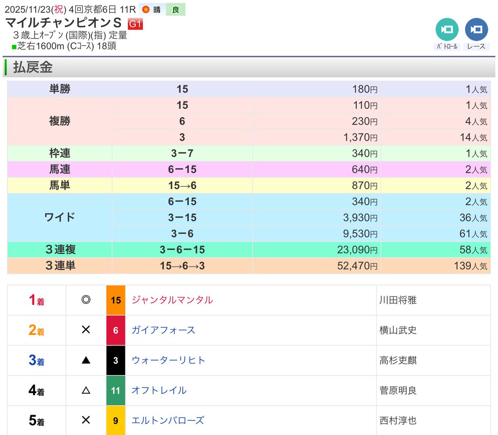Click jockey name 西村淳也
The width and height of the screenshot is (498, 435).
398,420
